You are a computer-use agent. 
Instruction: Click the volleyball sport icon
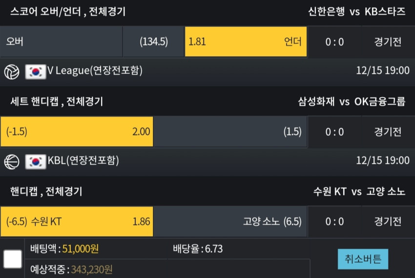[12, 72]
